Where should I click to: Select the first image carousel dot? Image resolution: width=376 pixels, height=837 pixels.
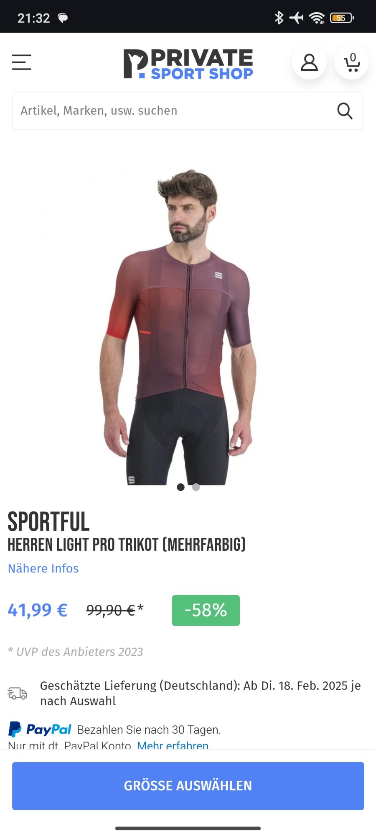(x=180, y=487)
